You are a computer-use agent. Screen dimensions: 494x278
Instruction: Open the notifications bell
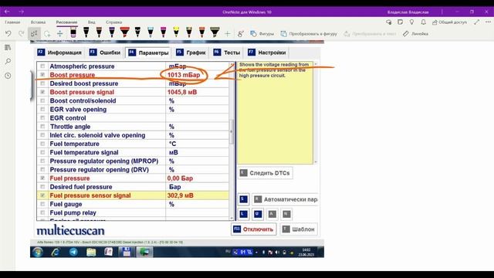pos(424,22)
